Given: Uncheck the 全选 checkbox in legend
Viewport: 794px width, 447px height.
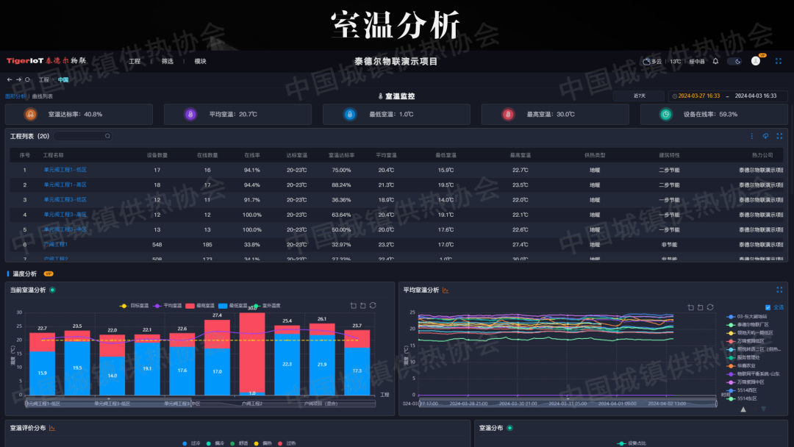Looking at the screenshot, I should click(768, 307).
